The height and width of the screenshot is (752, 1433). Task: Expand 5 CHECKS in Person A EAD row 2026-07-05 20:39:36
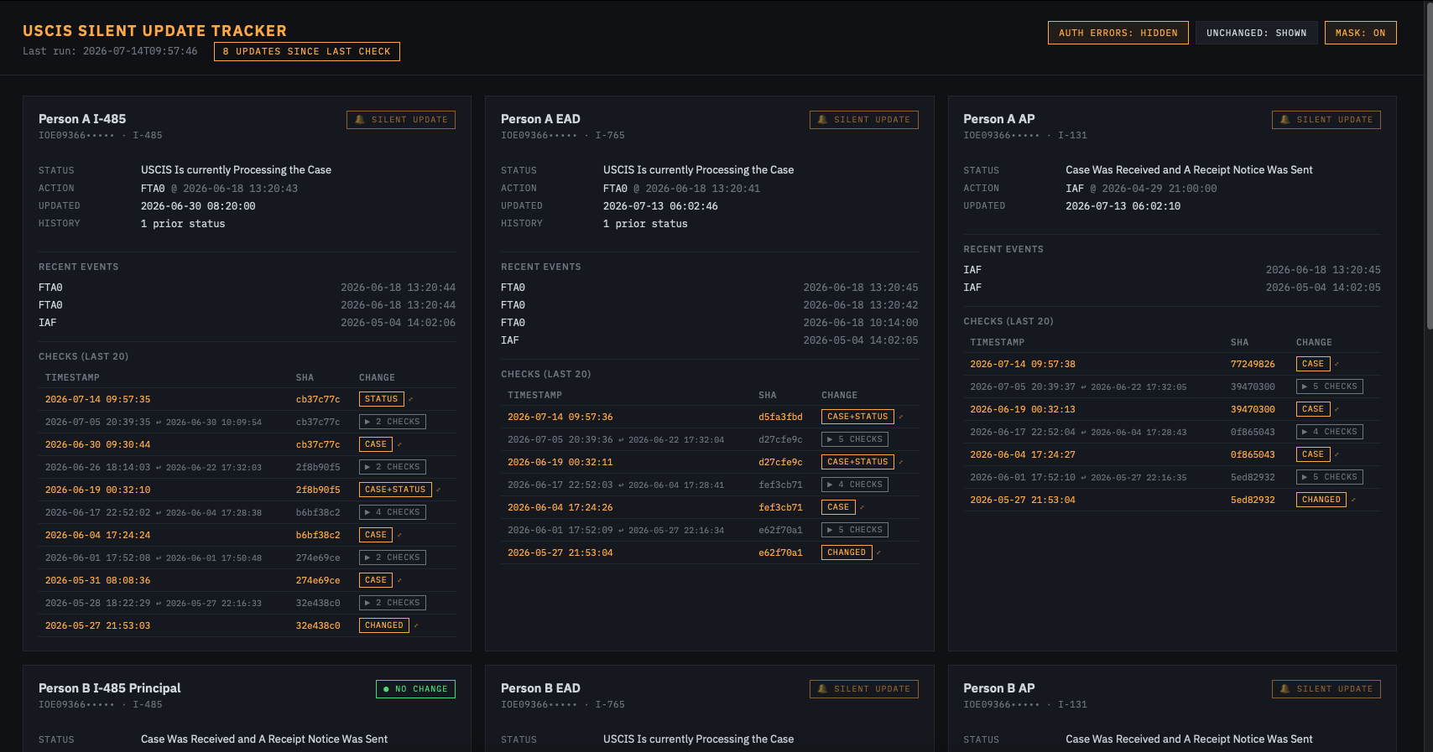(x=855, y=439)
